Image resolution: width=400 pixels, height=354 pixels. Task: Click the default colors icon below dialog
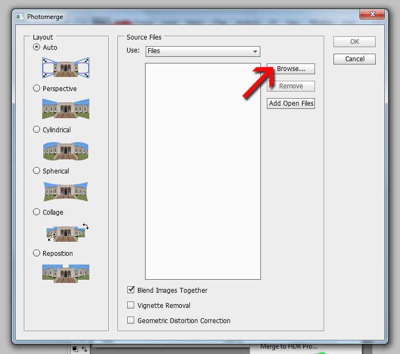tap(75, 349)
